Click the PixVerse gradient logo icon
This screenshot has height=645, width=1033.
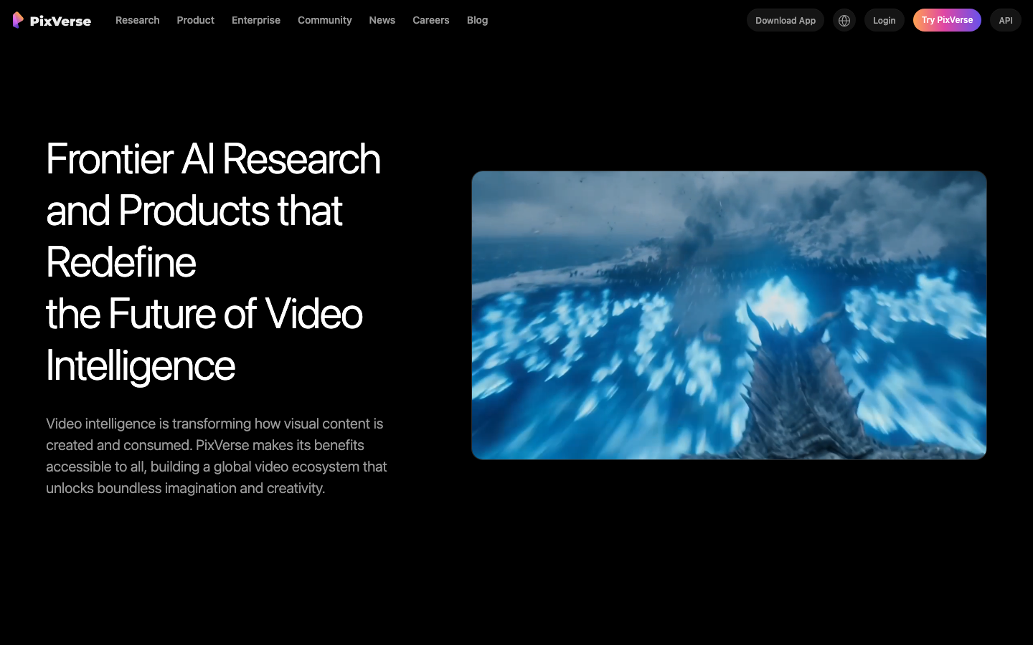(18, 20)
